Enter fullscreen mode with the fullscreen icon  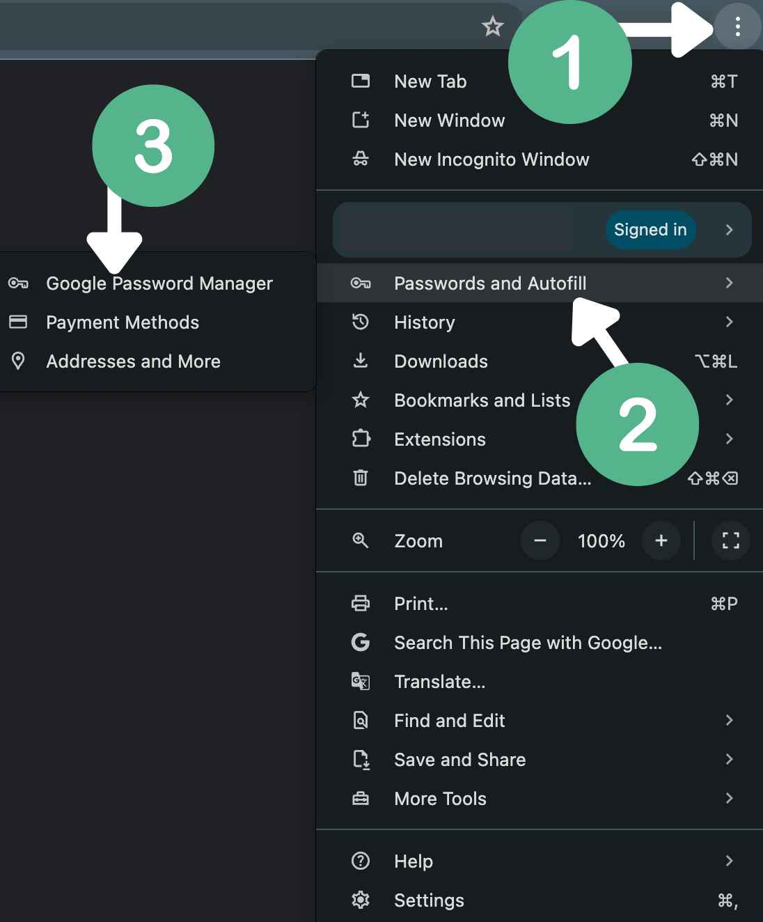tap(730, 540)
